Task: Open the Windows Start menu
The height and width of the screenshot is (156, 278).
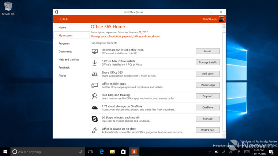Action: pyautogui.click(x=5, y=152)
